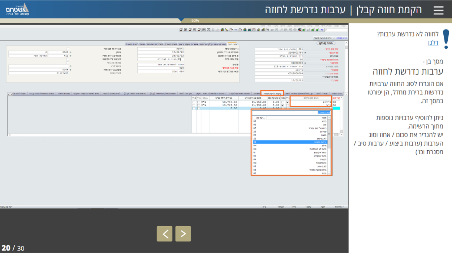Select the ערבויות לחוזה lower tab

(x=64, y=93)
